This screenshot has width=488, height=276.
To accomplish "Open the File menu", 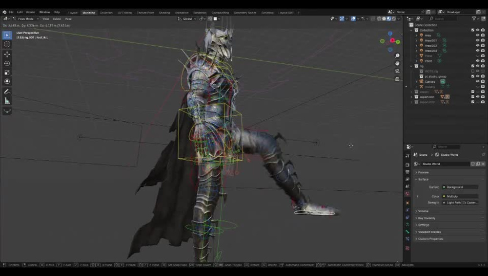I will [x=11, y=12].
